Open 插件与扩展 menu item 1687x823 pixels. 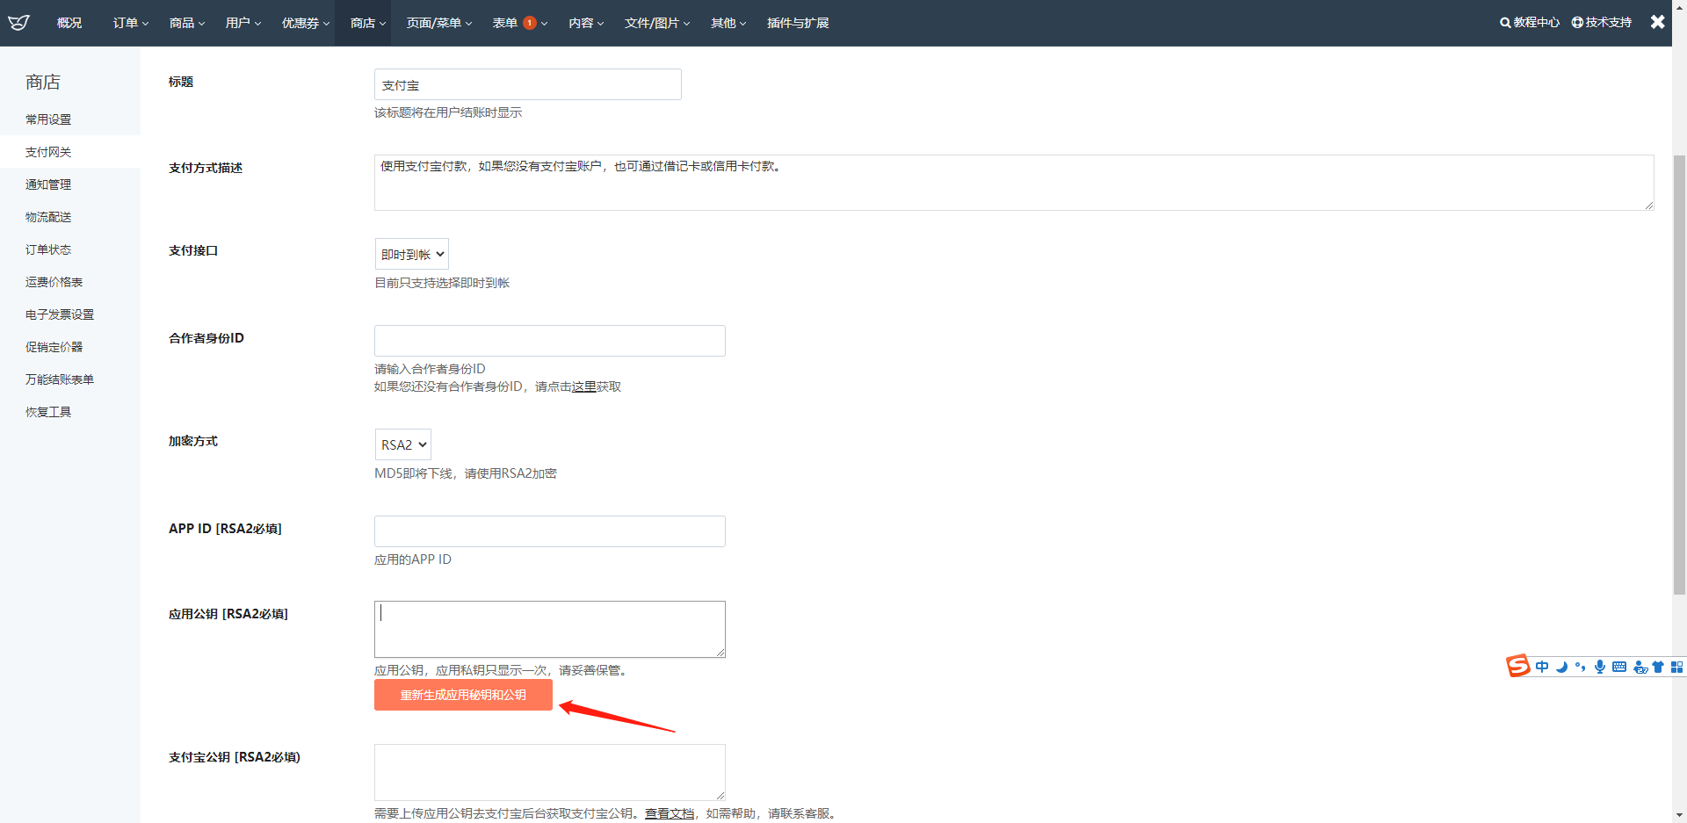pos(798,23)
